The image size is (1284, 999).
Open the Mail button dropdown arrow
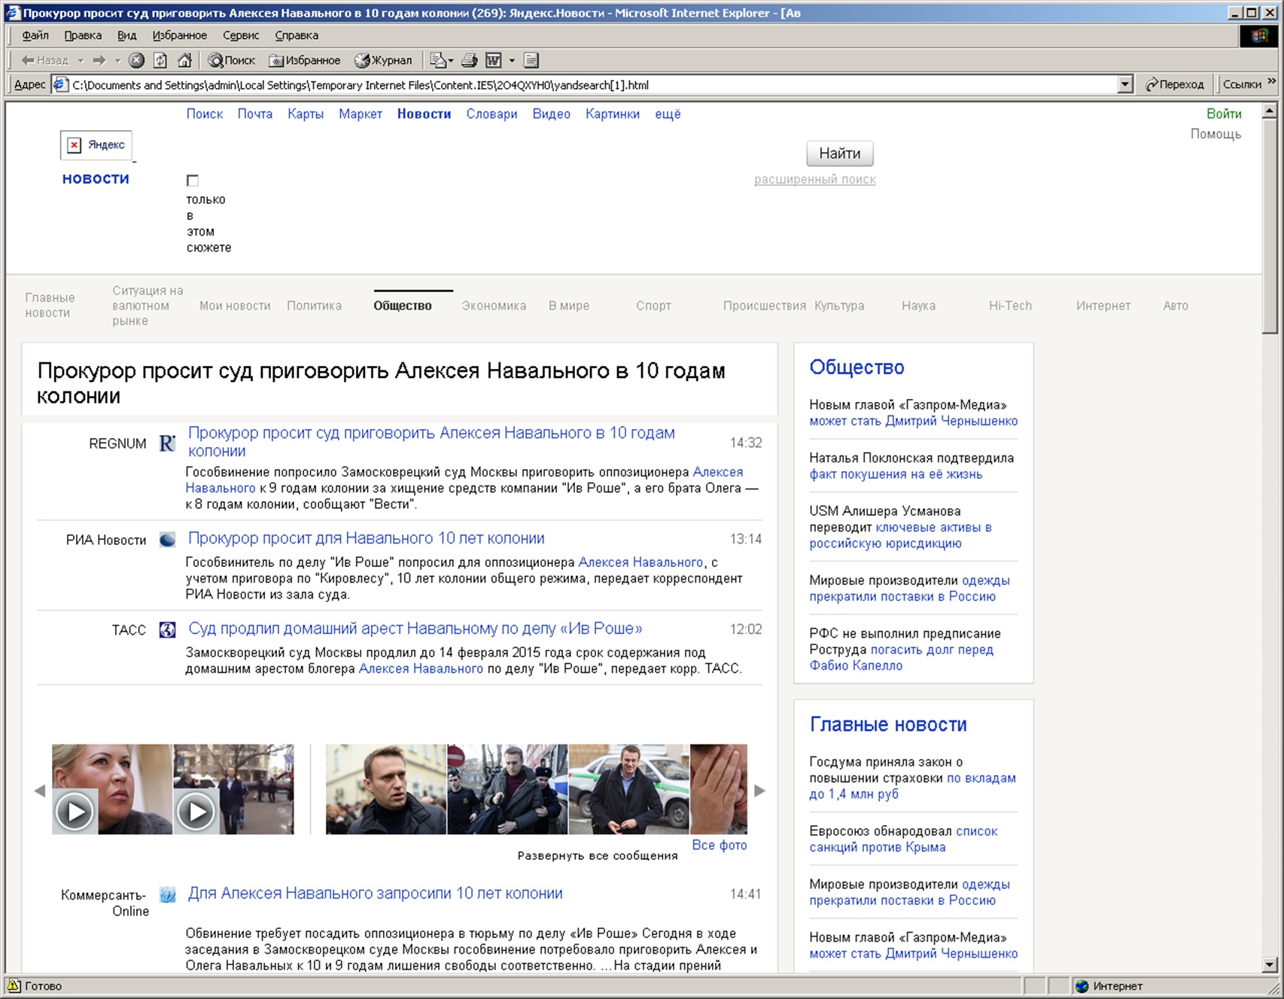pos(451,60)
